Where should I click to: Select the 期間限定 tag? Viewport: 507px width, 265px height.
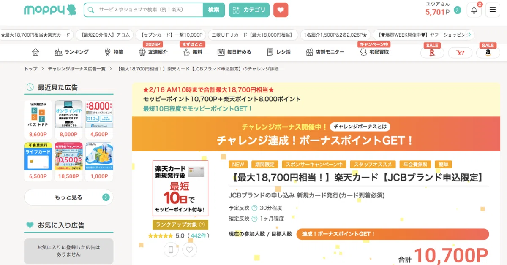pos(264,165)
